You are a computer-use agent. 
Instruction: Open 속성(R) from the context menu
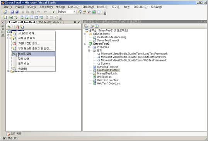coord(34,69)
